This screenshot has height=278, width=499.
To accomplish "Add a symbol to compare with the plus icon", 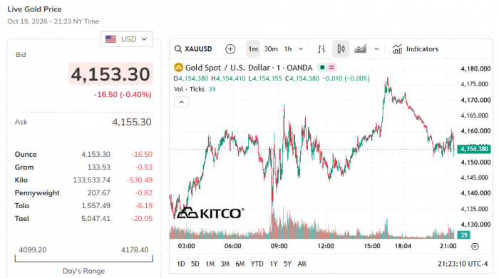I will pos(230,49).
